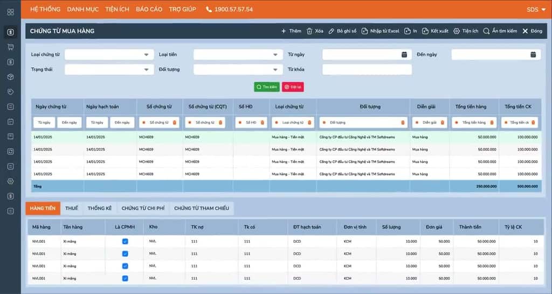Clear the Diễn giải column filter
This screenshot has height=294, width=552.
443,123
